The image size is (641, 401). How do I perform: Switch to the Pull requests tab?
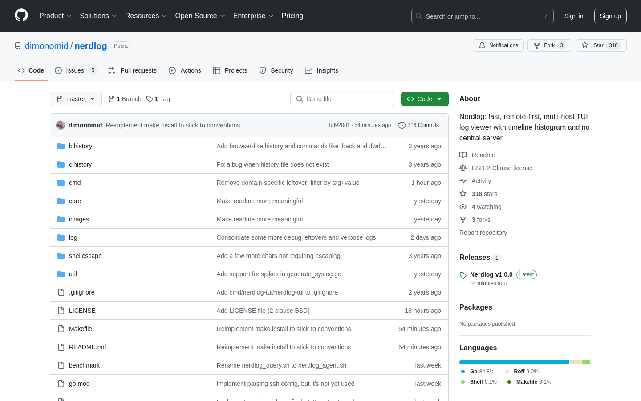[133, 70]
